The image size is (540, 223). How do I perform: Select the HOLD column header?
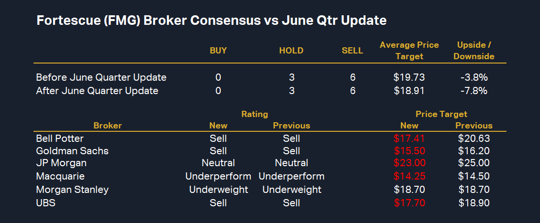tap(291, 51)
